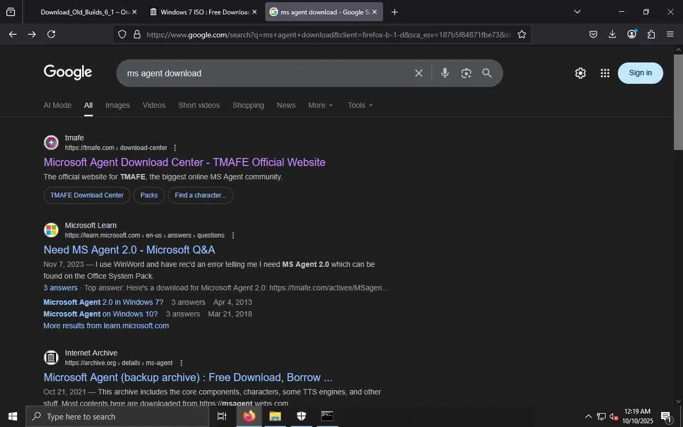Select the Images search tab
This screenshot has width=683, height=427.
[x=117, y=105]
